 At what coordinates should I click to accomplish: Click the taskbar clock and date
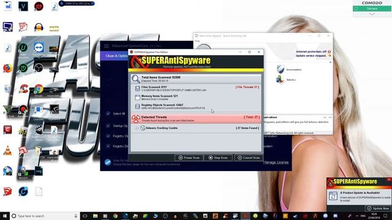pos(374,216)
